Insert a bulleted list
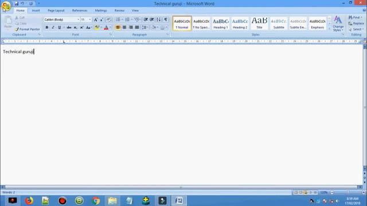The width and height of the screenshot is (367, 206). coord(118,19)
